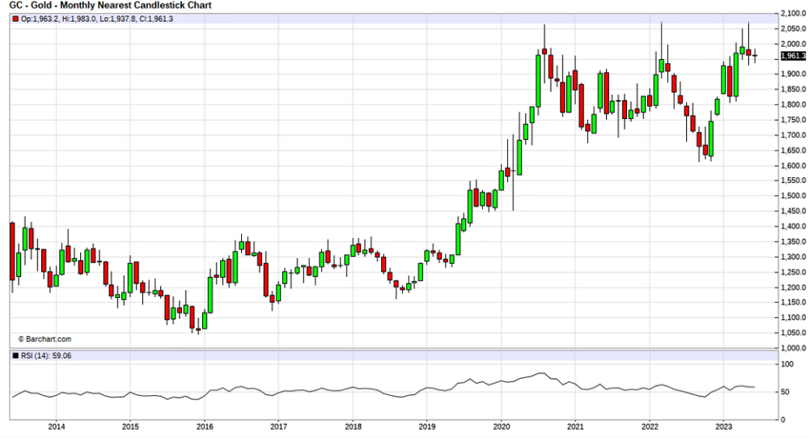Click the 2022 year label on time axis
Viewport: 809px width, 438px height.
click(x=650, y=427)
